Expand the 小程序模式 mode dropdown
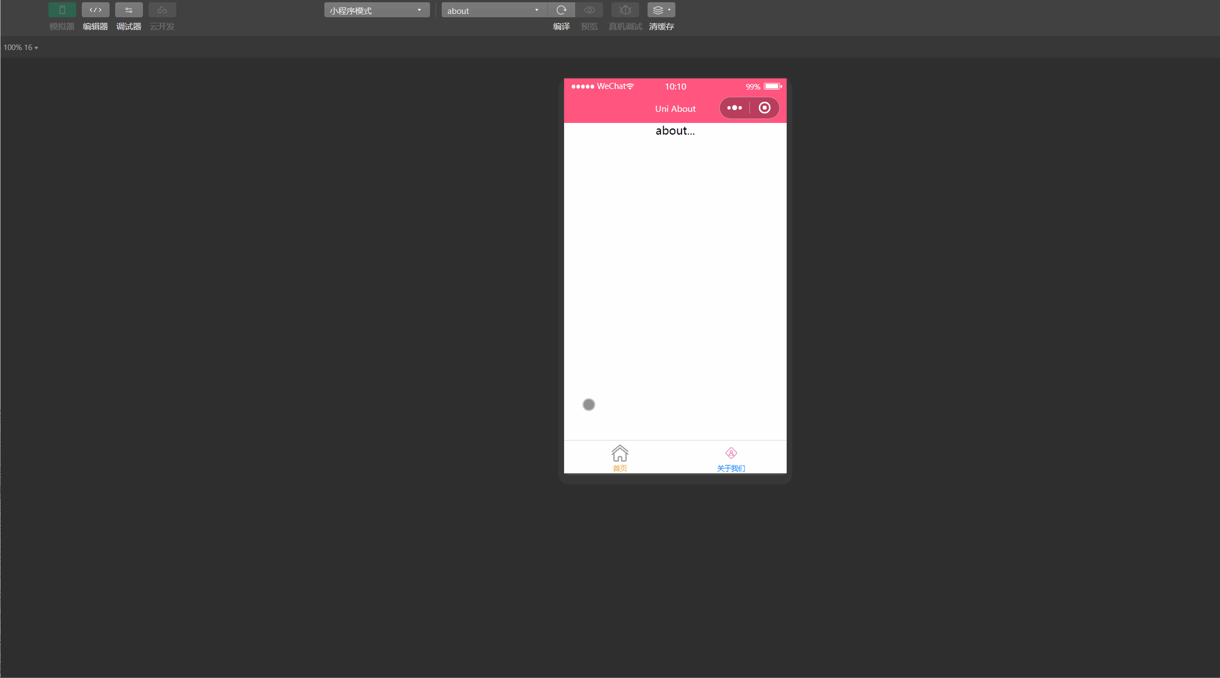Screen dimensions: 1220x678 423,9
